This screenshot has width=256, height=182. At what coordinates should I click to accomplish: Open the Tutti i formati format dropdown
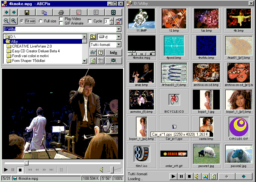119,45
